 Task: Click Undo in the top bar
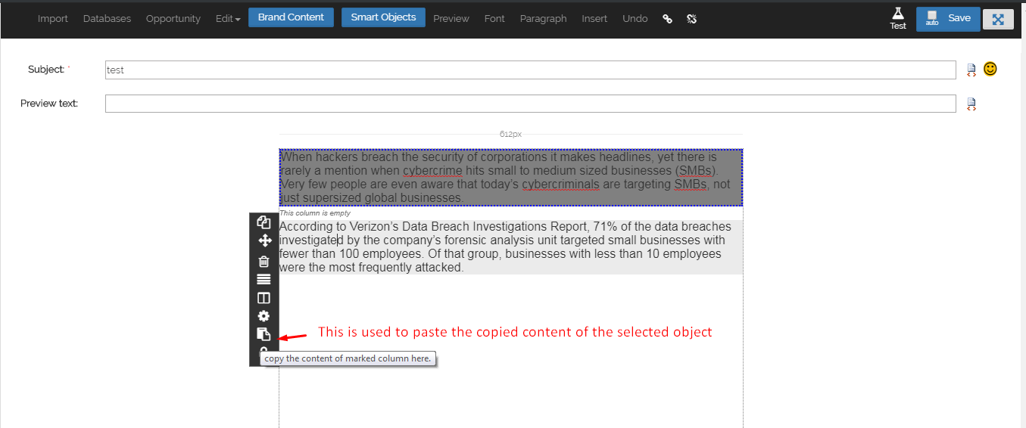pos(635,19)
